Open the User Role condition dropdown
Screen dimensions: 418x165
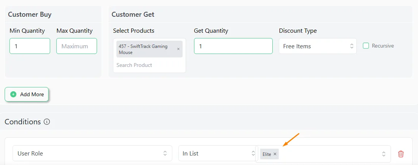(92, 153)
